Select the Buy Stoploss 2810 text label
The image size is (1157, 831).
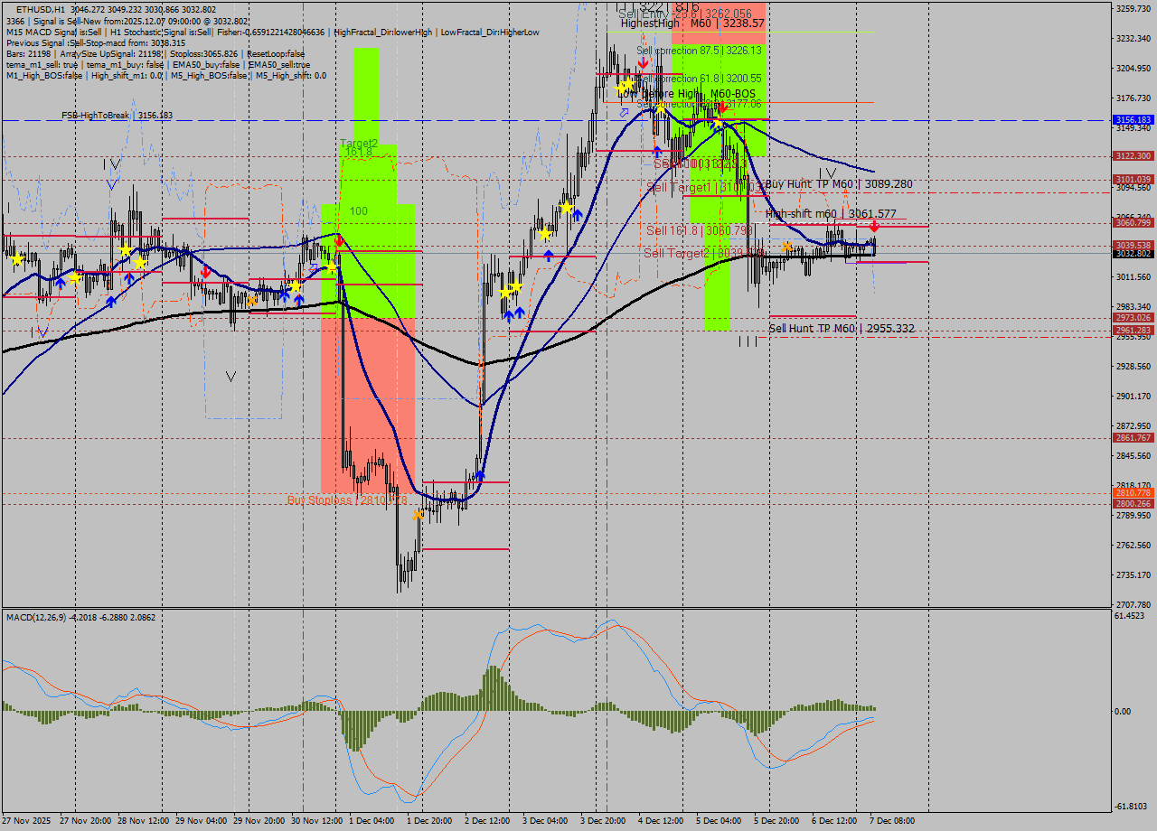coord(348,499)
